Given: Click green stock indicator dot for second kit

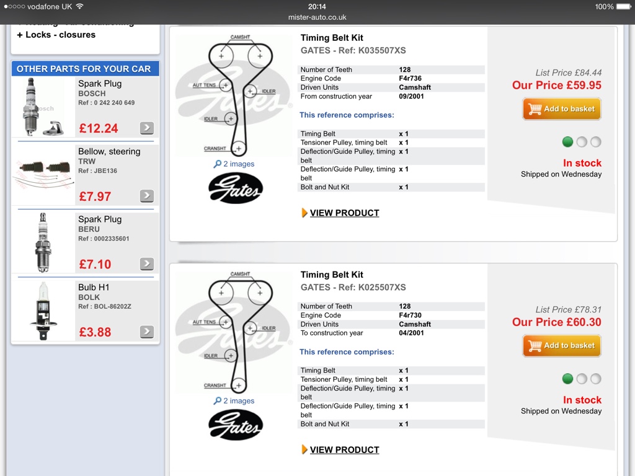Looking at the screenshot, I should tap(568, 379).
